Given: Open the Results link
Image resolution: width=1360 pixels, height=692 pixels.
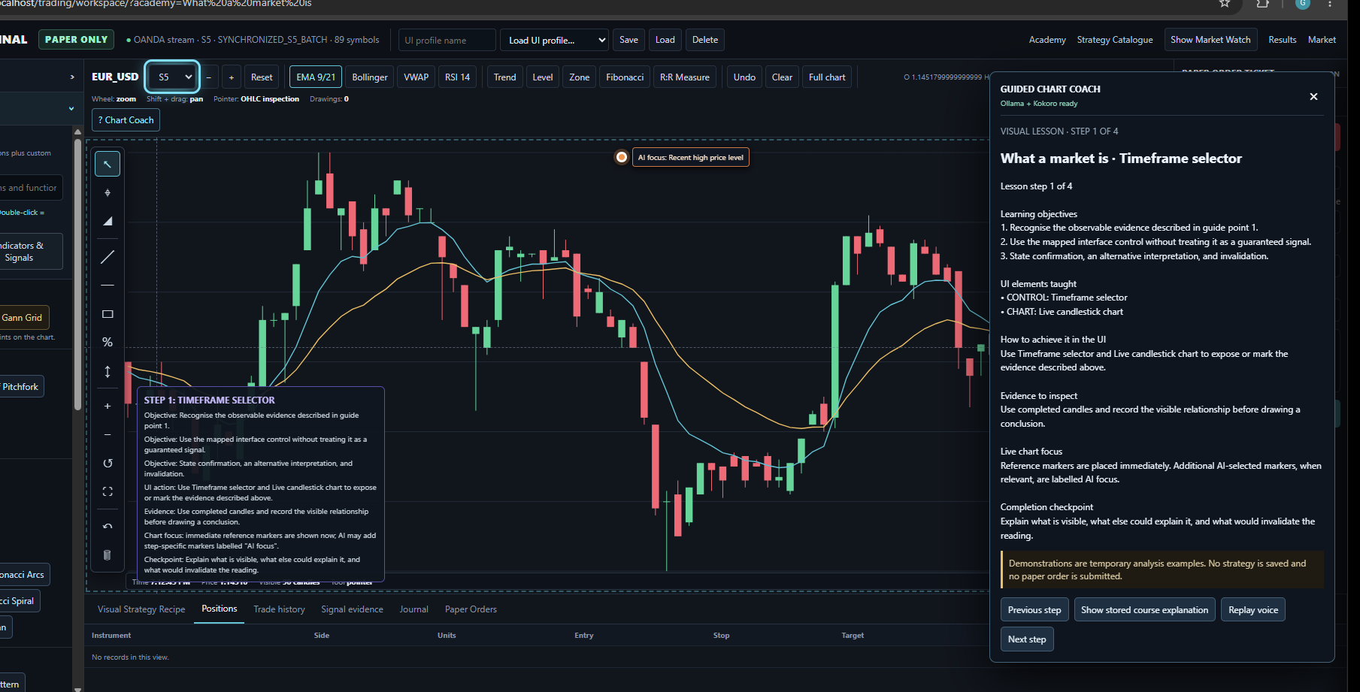Looking at the screenshot, I should (1283, 40).
